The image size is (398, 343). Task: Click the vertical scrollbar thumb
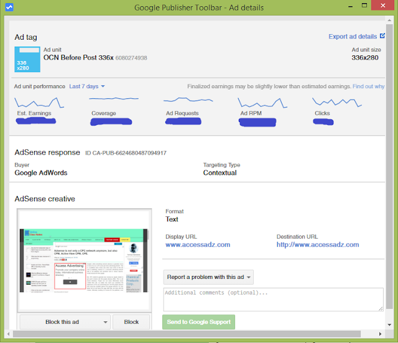point(389,167)
